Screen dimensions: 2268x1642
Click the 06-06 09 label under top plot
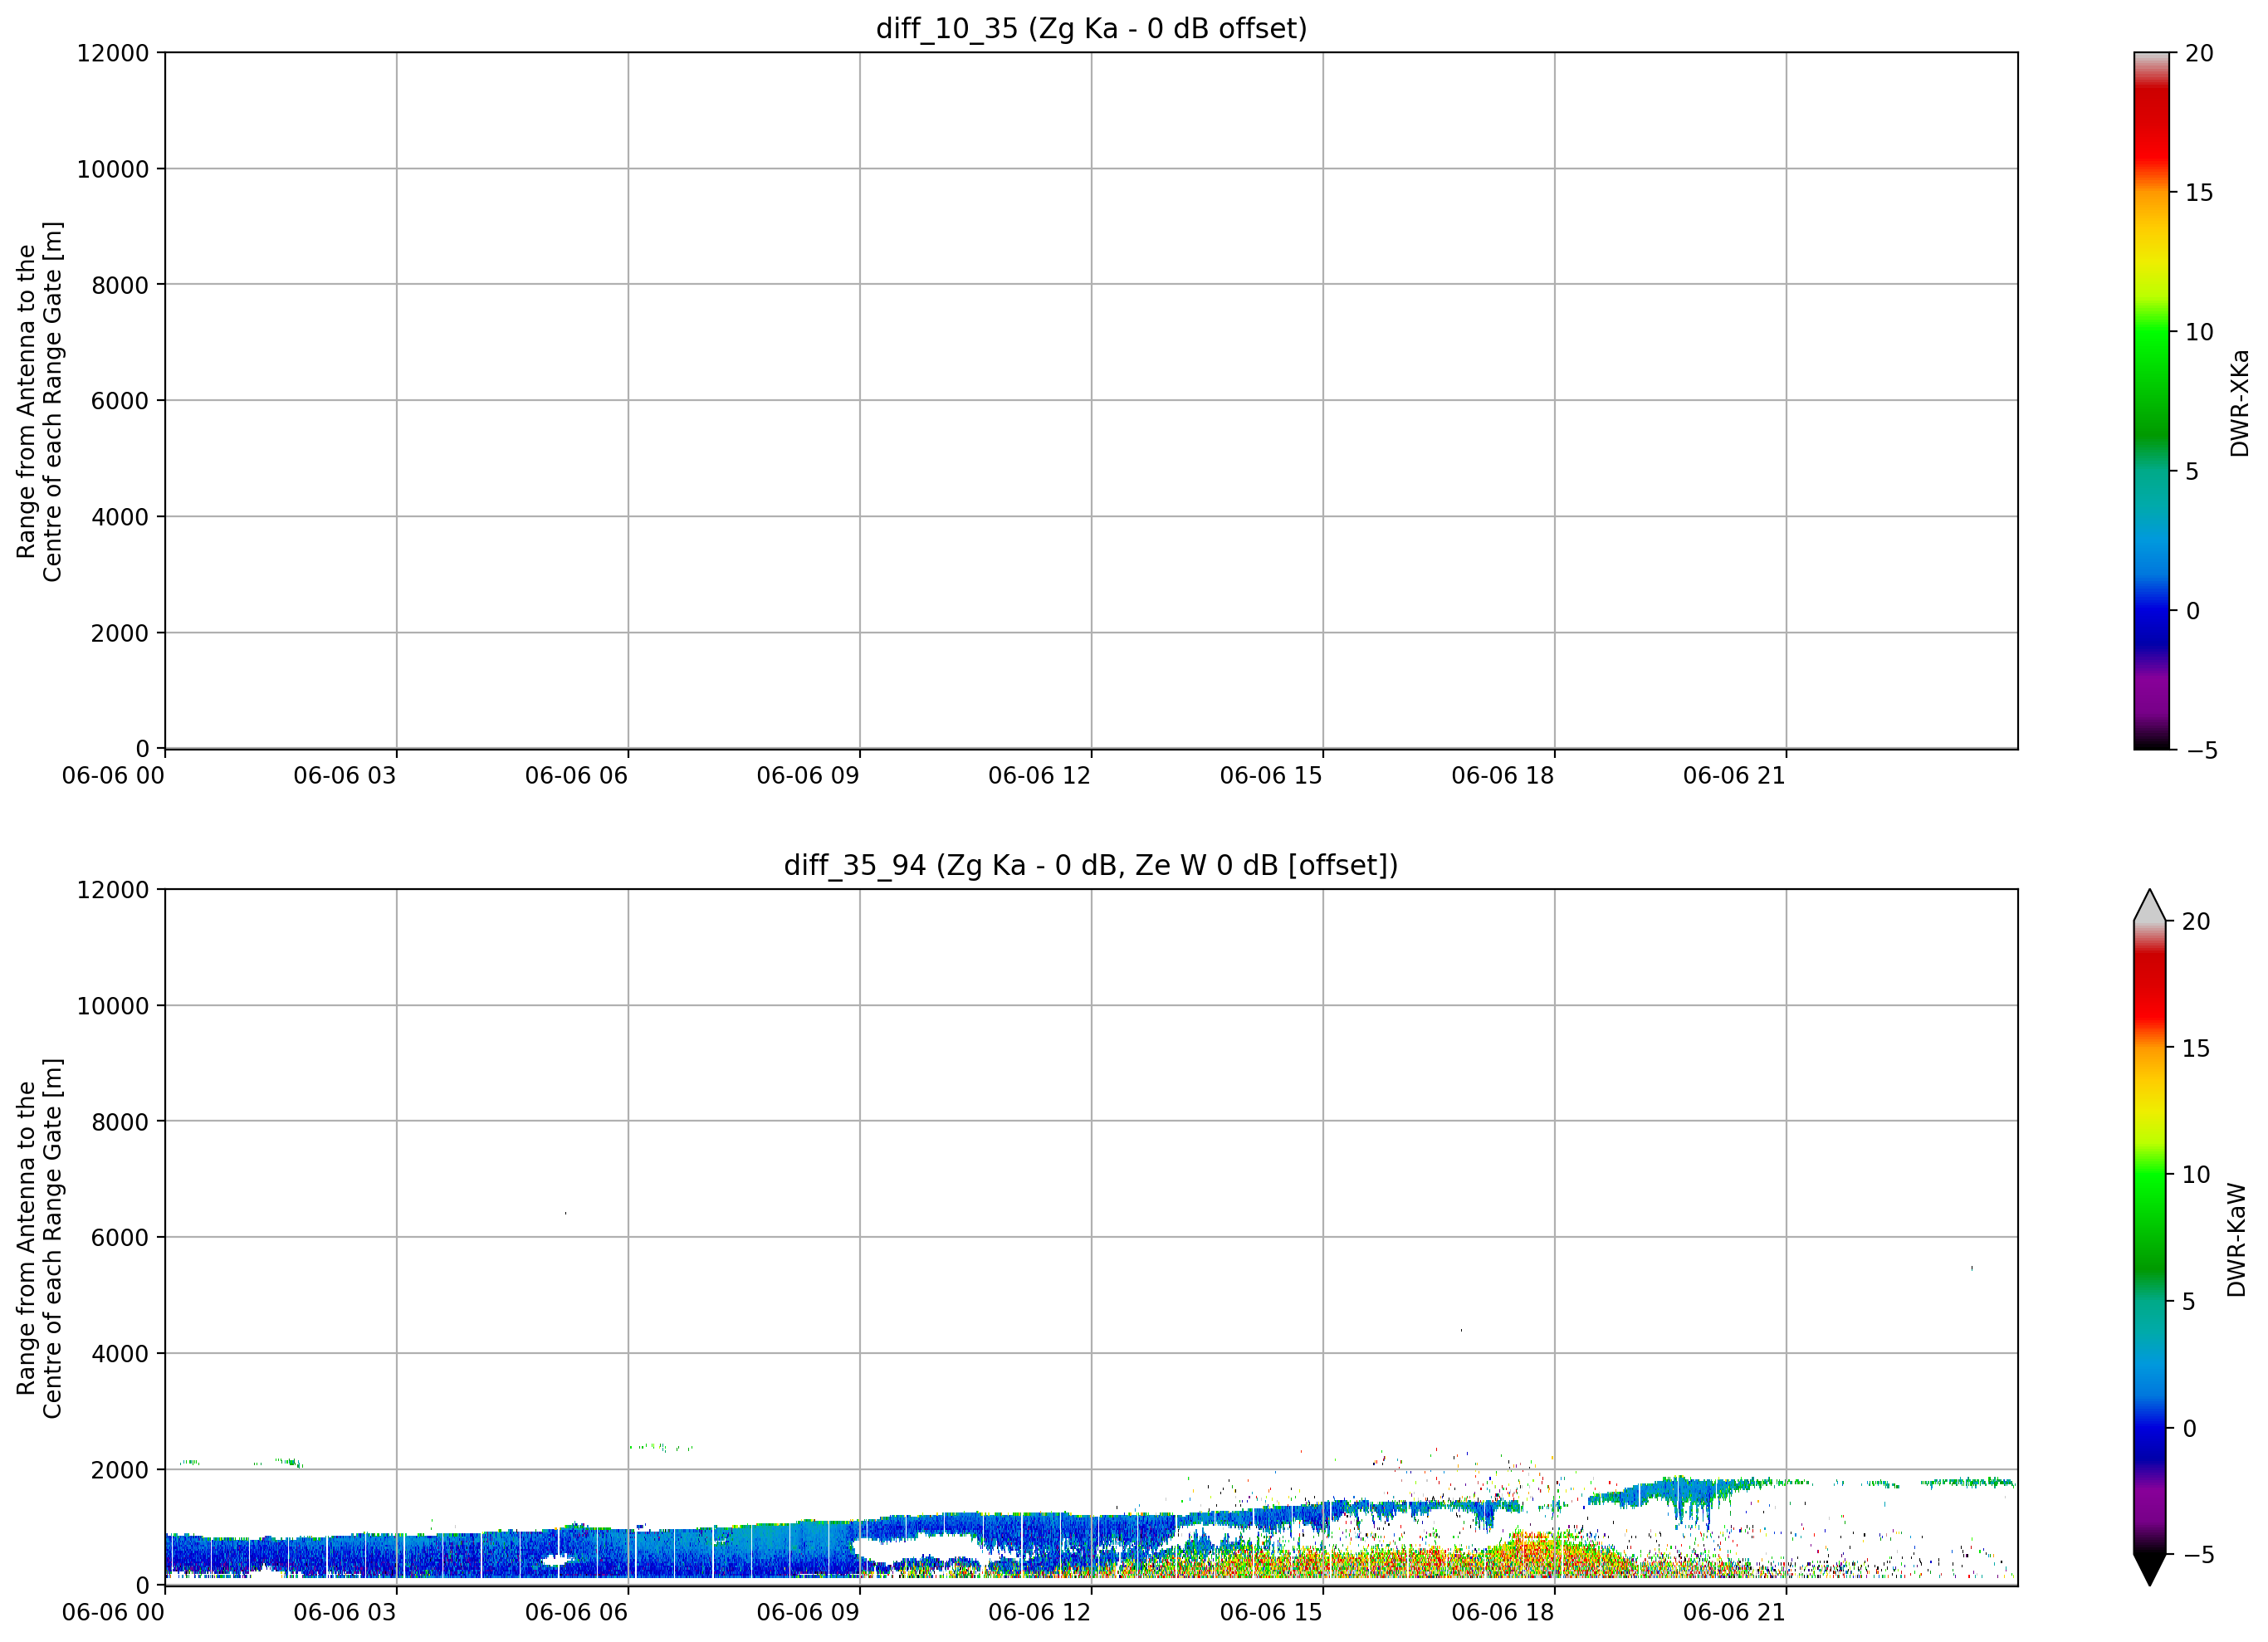(x=808, y=776)
